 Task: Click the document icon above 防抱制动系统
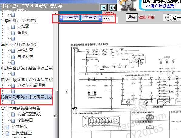(13, 91)
